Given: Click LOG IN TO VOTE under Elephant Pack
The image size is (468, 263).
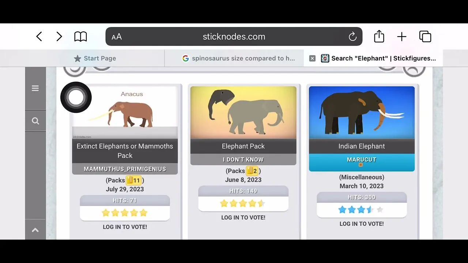Looking at the screenshot, I should (x=244, y=217).
